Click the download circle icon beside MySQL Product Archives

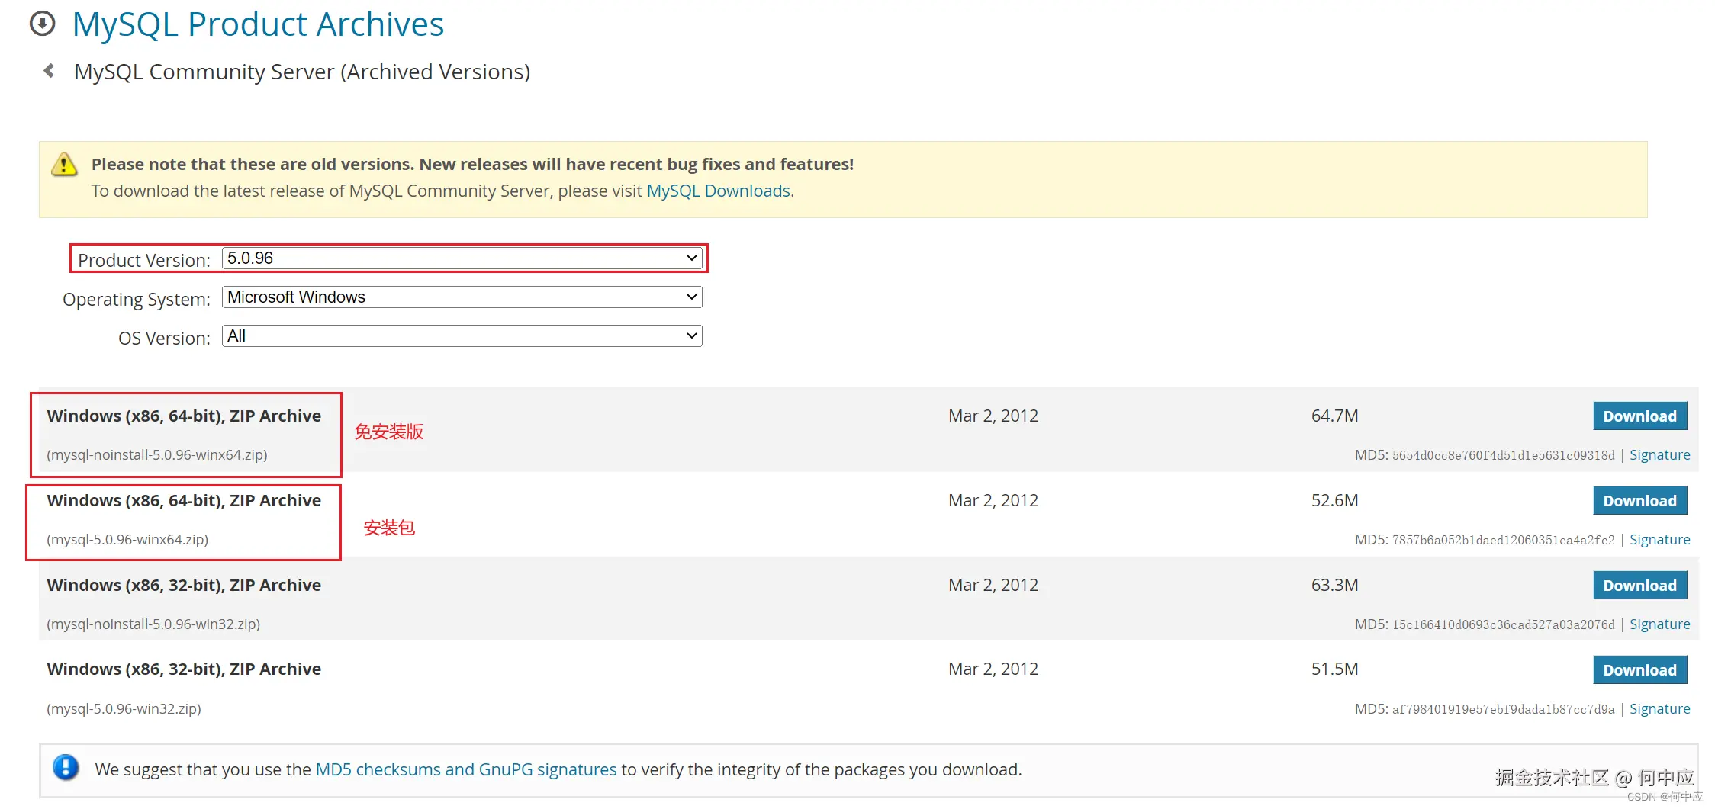(x=43, y=24)
